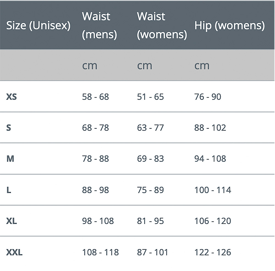275x271 pixels.
Task: Click the M size row label
Action: tap(10, 159)
